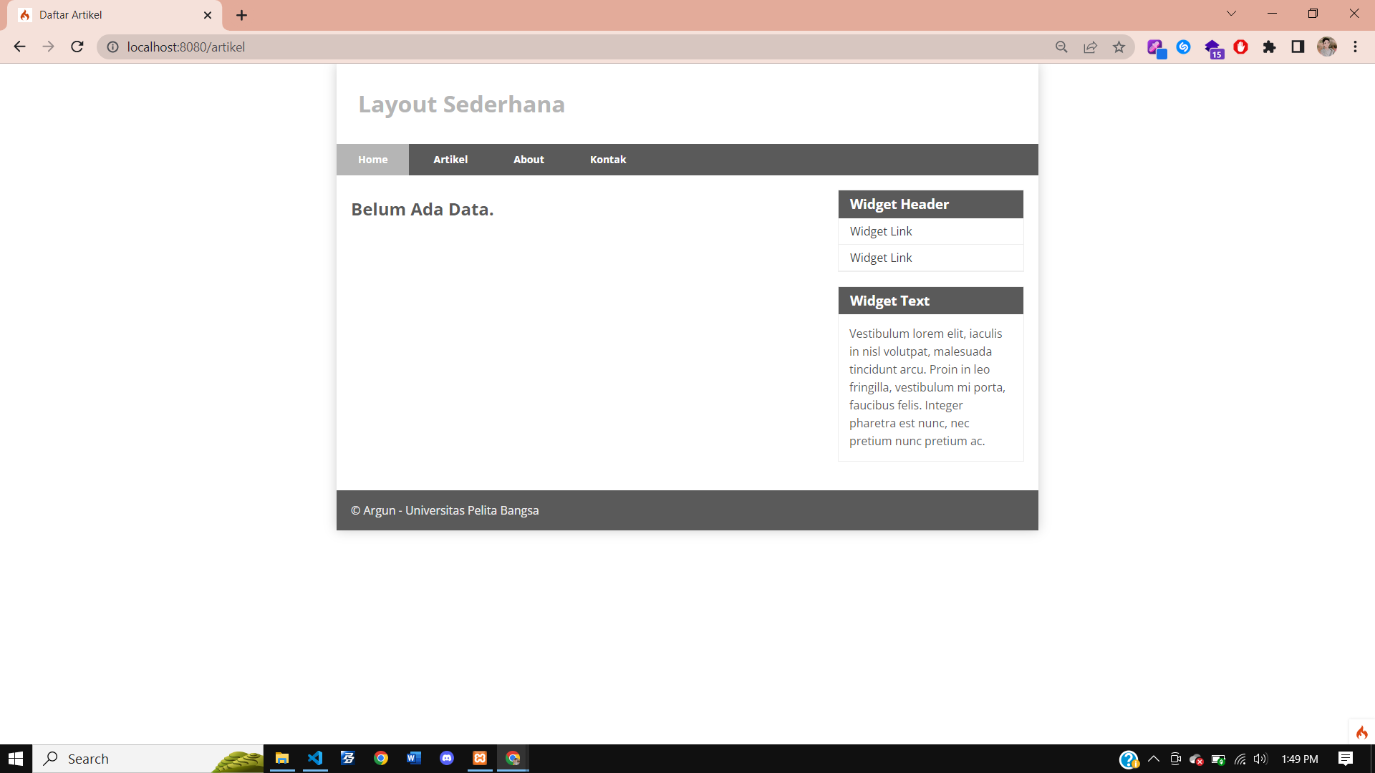Click the Home navigation tab

pos(372,160)
